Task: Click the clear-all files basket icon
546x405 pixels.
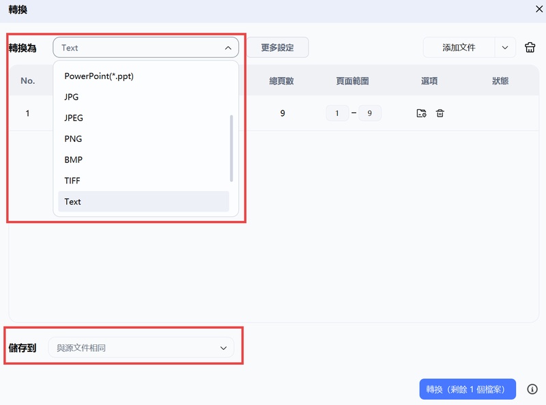Action: click(530, 47)
